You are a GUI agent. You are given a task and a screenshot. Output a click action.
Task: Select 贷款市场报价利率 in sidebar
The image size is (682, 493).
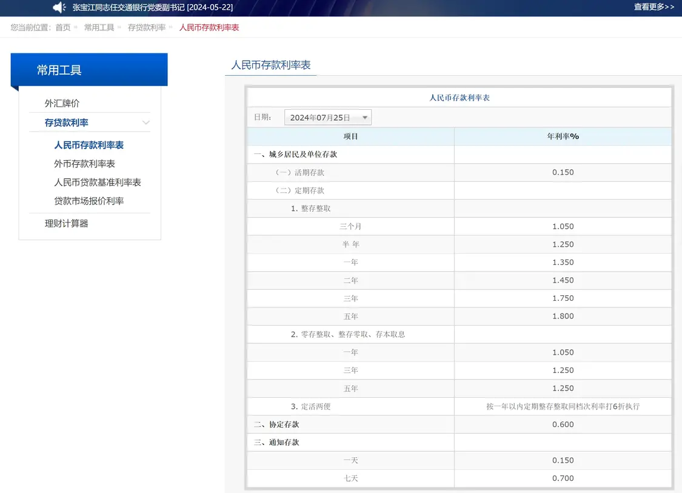pos(89,201)
